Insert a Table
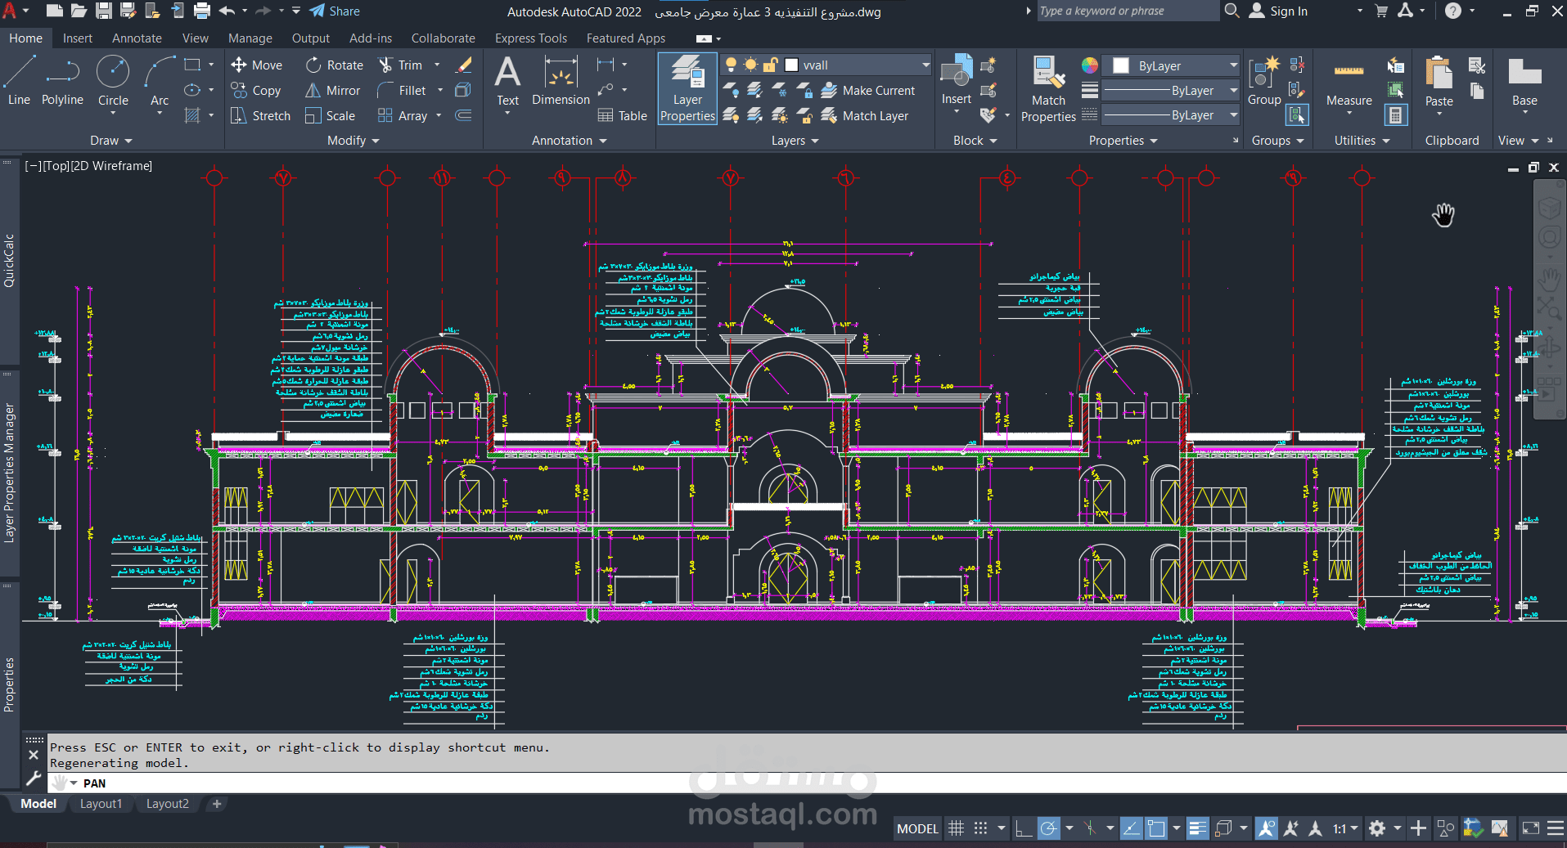Image resolution: width=1567 pixels, height=848 pixels. (623, 116)
